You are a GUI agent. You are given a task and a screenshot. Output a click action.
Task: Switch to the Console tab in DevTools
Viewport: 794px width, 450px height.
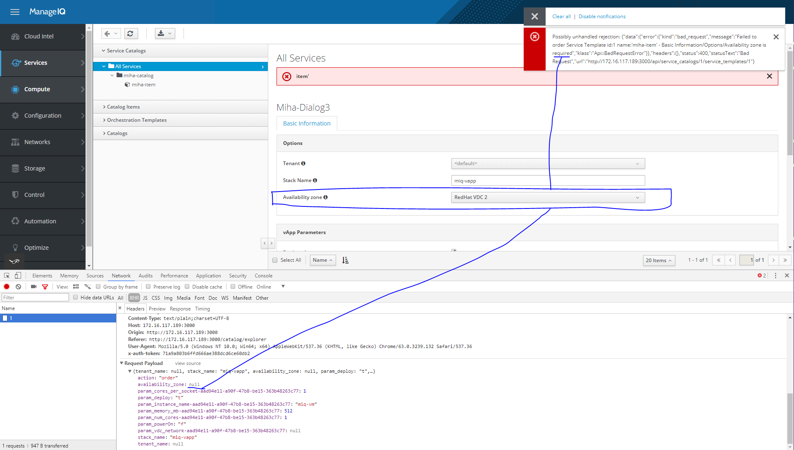pos(263,275)
